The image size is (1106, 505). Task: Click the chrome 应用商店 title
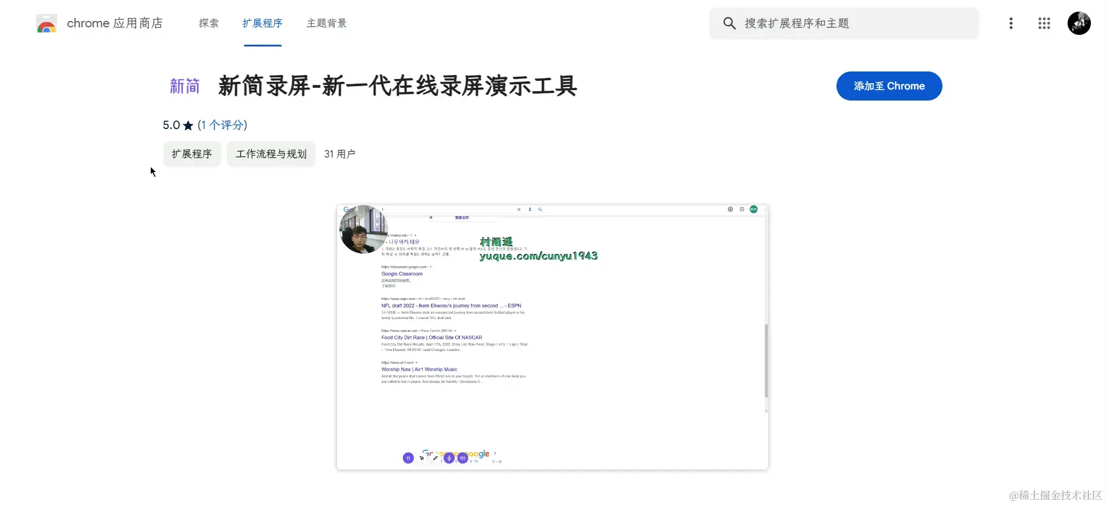(115, 23)
